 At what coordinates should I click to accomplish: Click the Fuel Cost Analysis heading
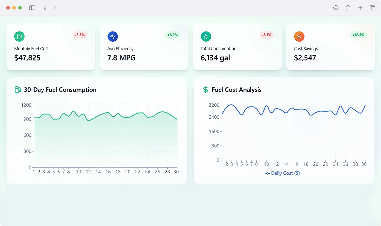[237, 90]
